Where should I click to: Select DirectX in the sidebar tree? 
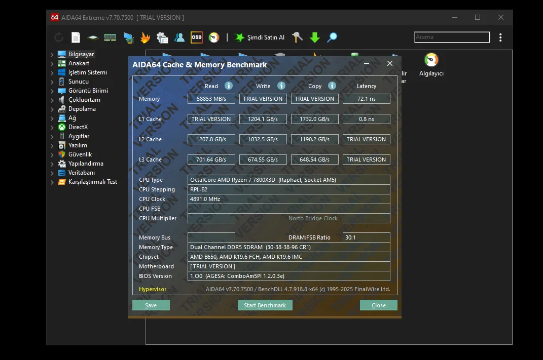click(x=78, y=127)
